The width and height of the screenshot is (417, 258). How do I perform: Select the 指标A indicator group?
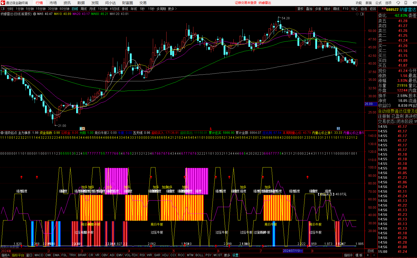click(5, 255)
